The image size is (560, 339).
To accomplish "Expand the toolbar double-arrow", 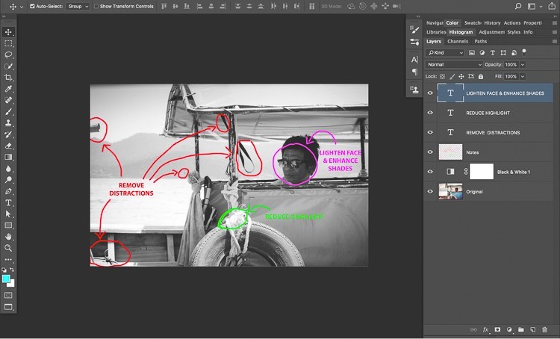I will [x=4, y=16].
